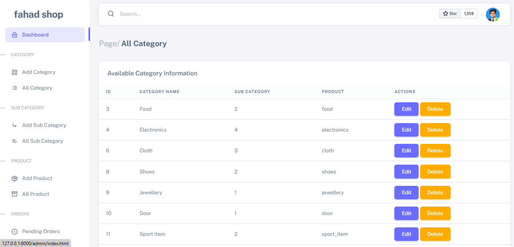The image size is (514, 247).
Task: Go to All Product page
Action: click(36, 194)
